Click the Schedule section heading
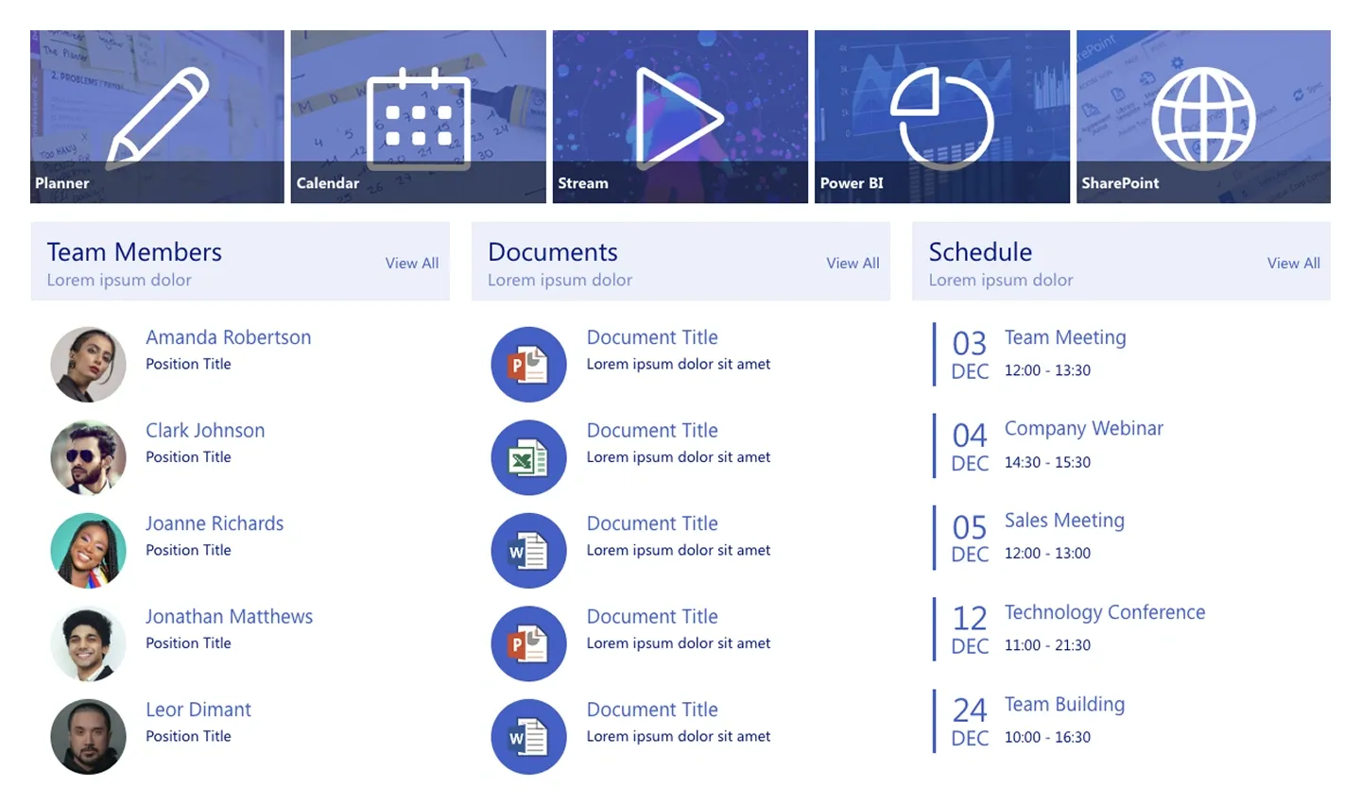 click(x=980, y=252)
